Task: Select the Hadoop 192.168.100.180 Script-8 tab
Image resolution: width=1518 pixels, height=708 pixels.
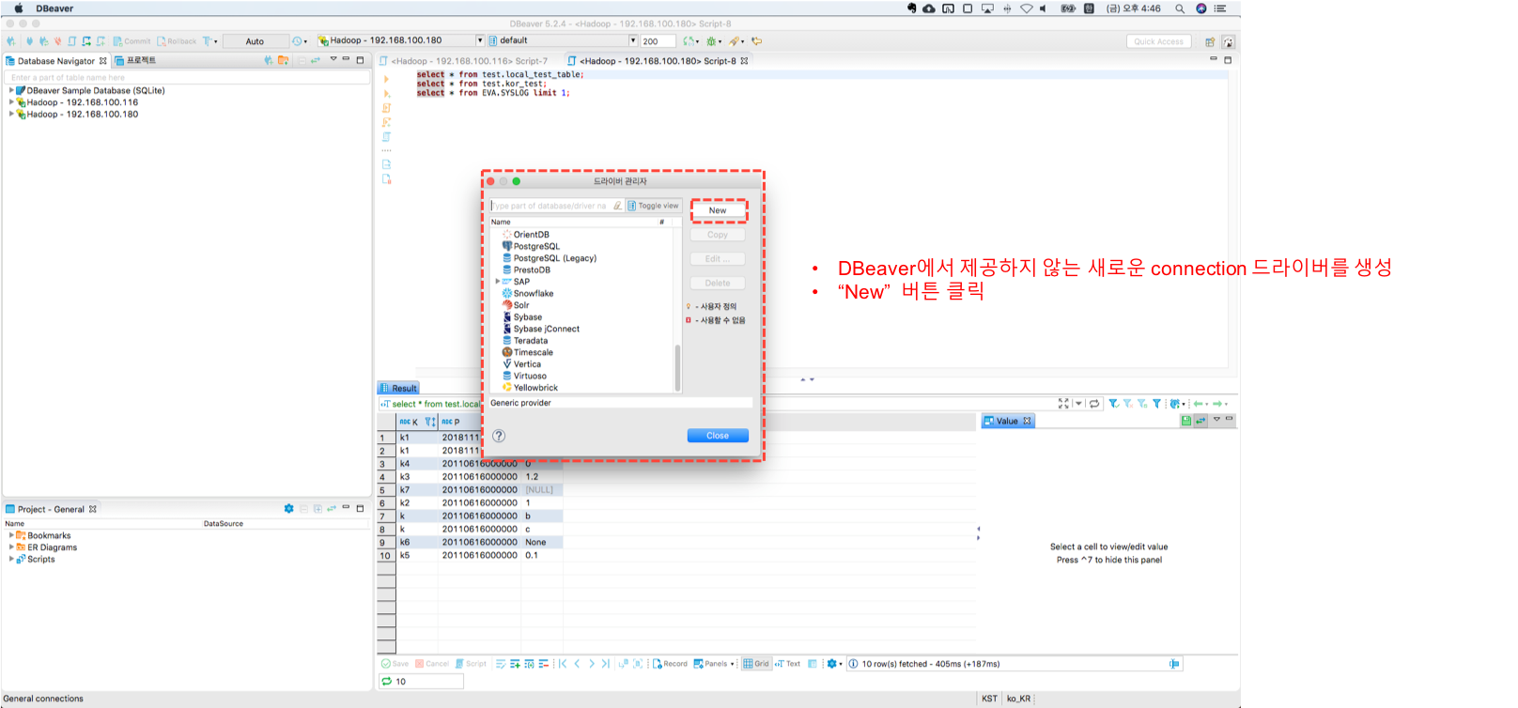Action: click(658, 61)
